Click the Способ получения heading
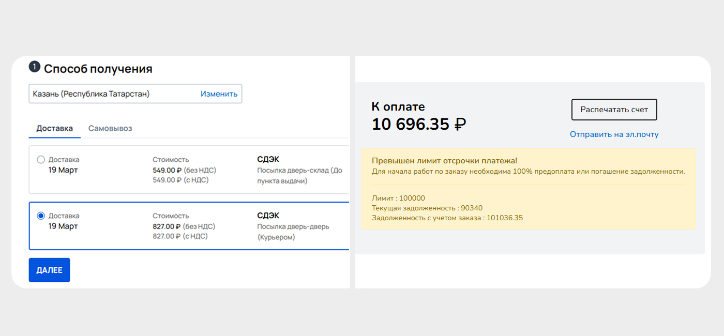This screenshot has width=724, height=336. pyautogui.click(x=98, y=69)
